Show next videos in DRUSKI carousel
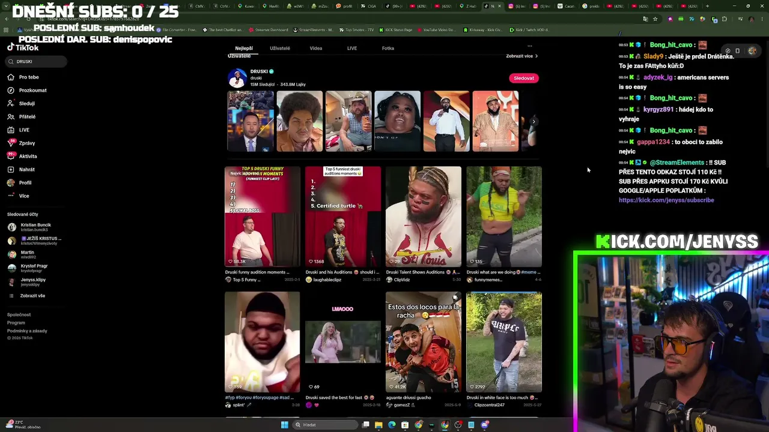This screenshot has height=432, width=769. tap(533, 121)
